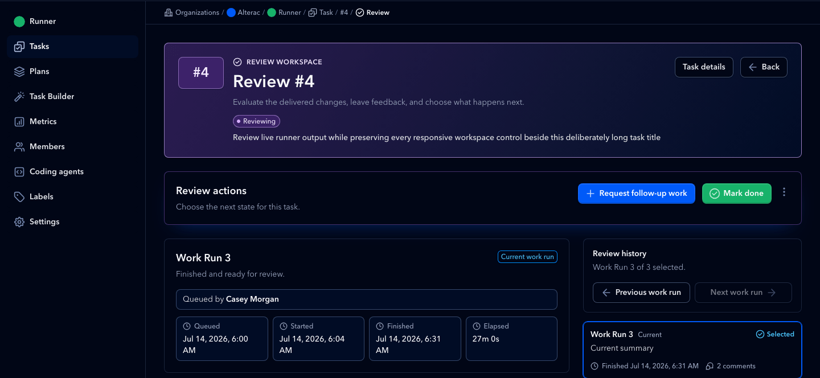Click the #4 task number badge

pos(201,73)
